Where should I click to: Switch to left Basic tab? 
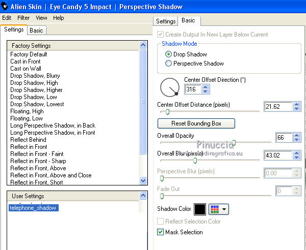point(37,30)
